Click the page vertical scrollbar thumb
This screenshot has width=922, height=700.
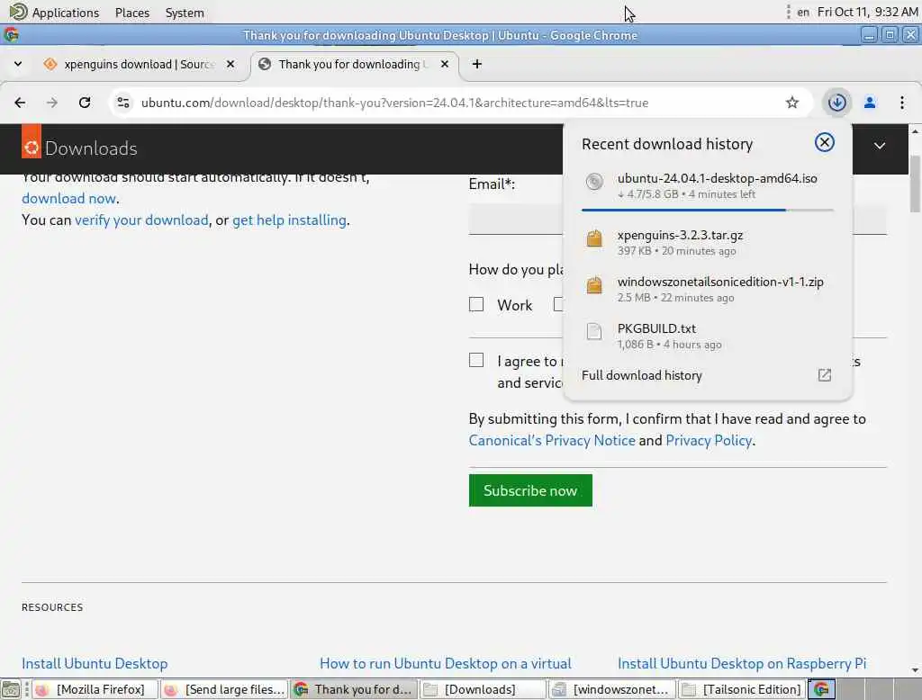(x=915, y=184)
